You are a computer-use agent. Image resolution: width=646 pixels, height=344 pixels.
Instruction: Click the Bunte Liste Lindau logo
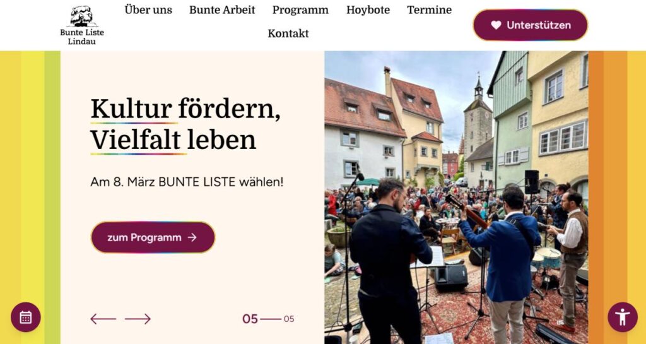[82, 25]
